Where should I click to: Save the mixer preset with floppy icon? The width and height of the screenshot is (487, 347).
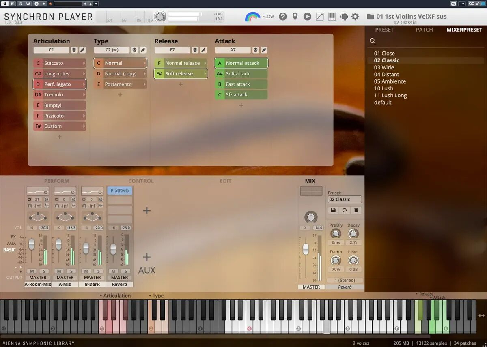333,210
